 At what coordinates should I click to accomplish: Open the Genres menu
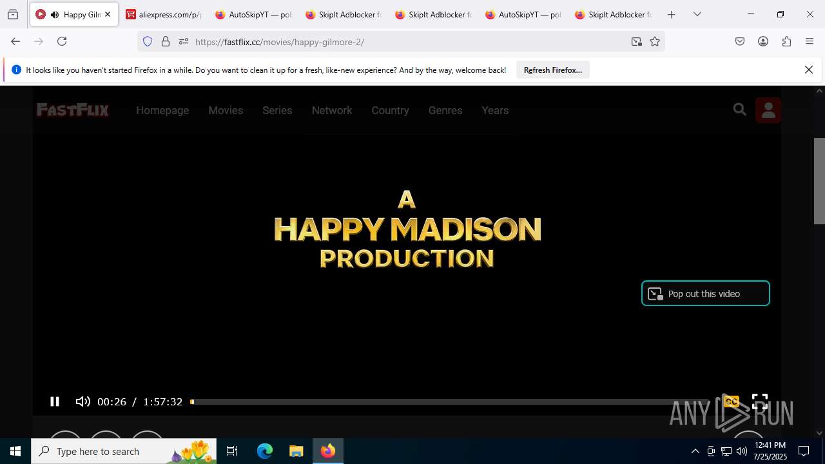[445, 110]
